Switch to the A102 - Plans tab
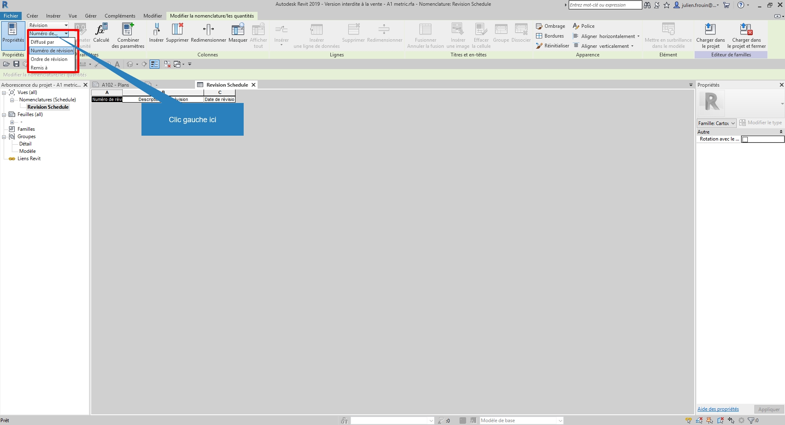This screenshot has height=425, width=785. [x=115, y=85]
